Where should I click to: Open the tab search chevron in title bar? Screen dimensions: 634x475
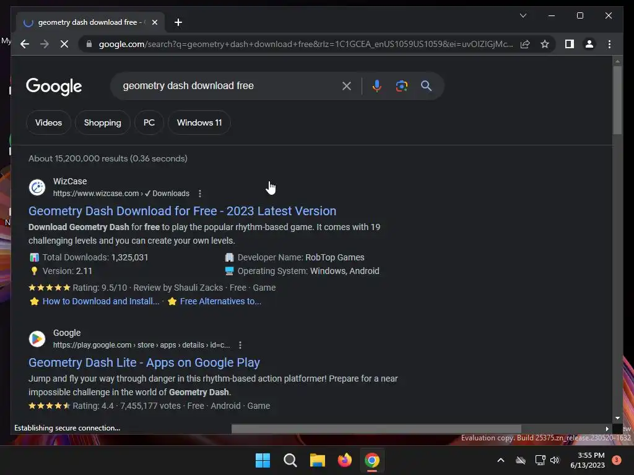click(x=523, y=15)
